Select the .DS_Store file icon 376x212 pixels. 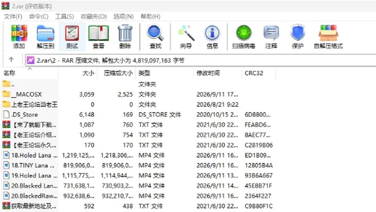(7, 114)
